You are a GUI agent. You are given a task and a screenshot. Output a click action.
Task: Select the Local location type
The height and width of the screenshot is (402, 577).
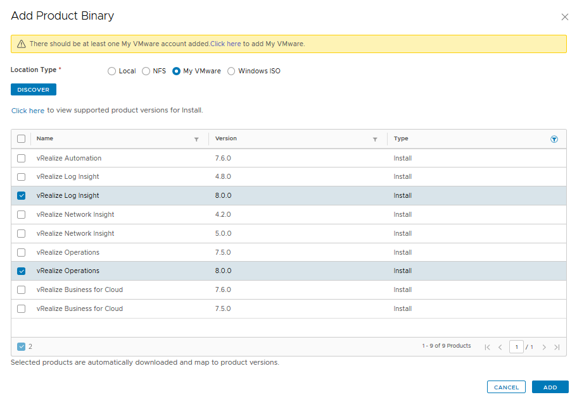coord(112,71)
